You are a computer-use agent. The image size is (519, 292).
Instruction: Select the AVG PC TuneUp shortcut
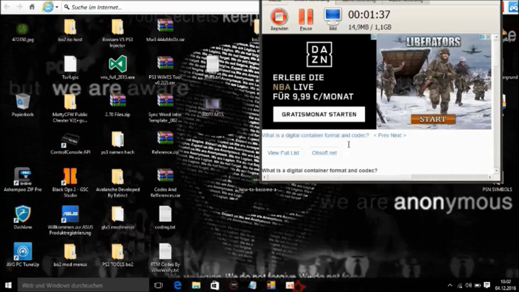point(23,255)
